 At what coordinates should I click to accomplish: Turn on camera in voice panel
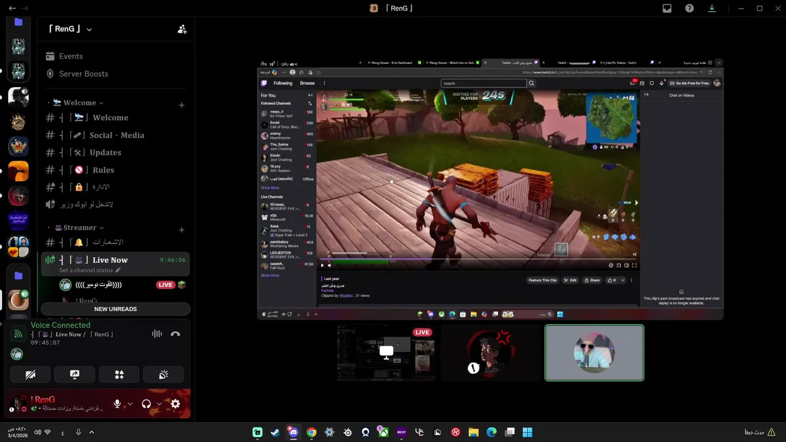pos(30,374)
